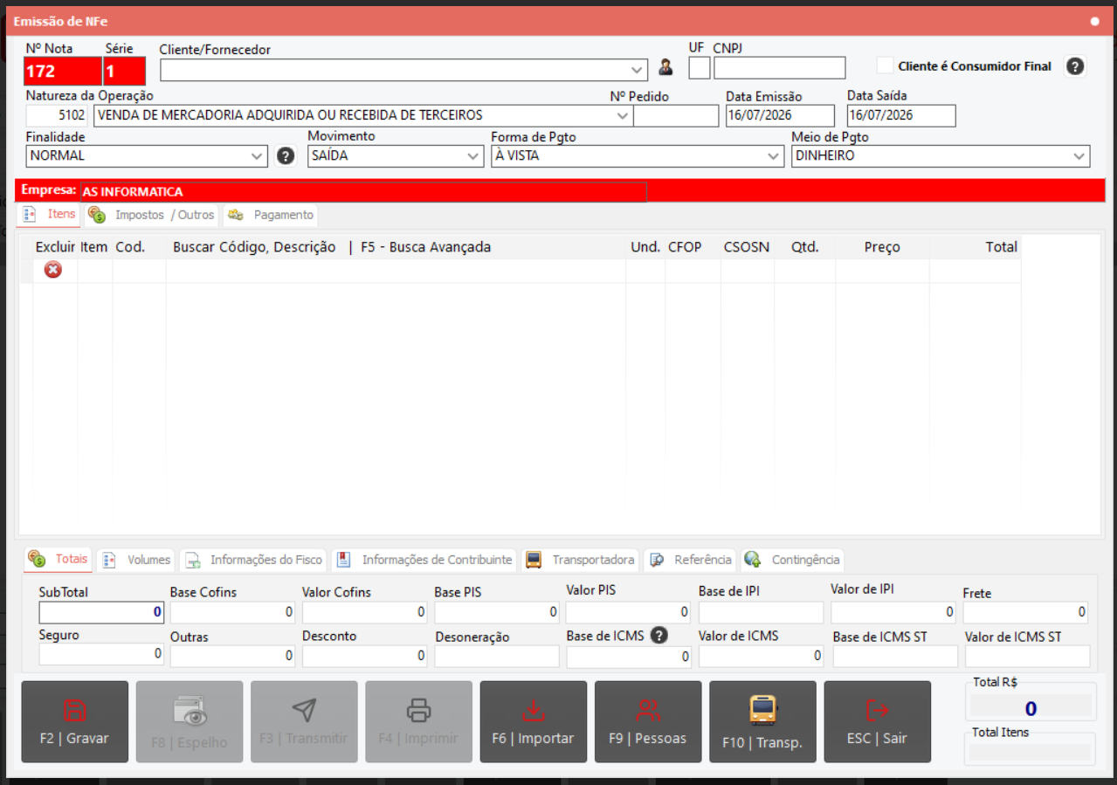
Task: Open the Informações do Fisco tab
Action: click(253, 560)
